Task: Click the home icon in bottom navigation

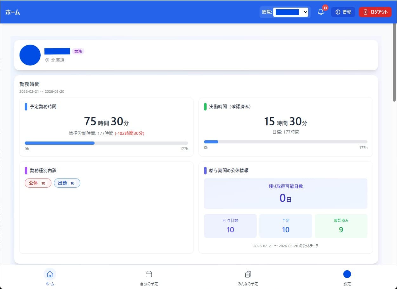Action: pyautogui.click(x=50, y=274)
